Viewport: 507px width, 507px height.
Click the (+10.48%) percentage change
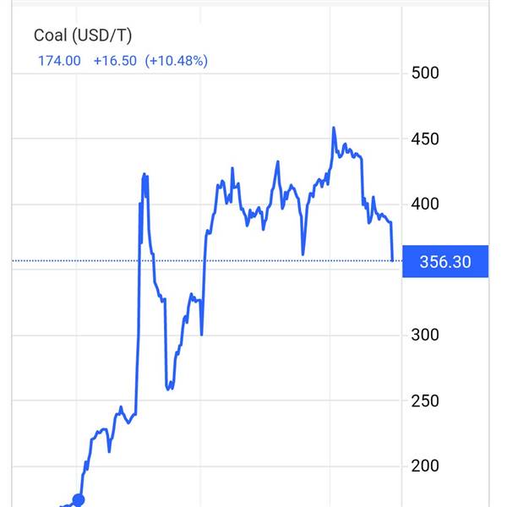pos(177,61)
